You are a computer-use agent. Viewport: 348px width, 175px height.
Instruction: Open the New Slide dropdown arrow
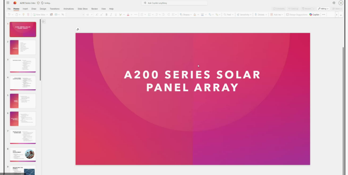pos(47,15)
